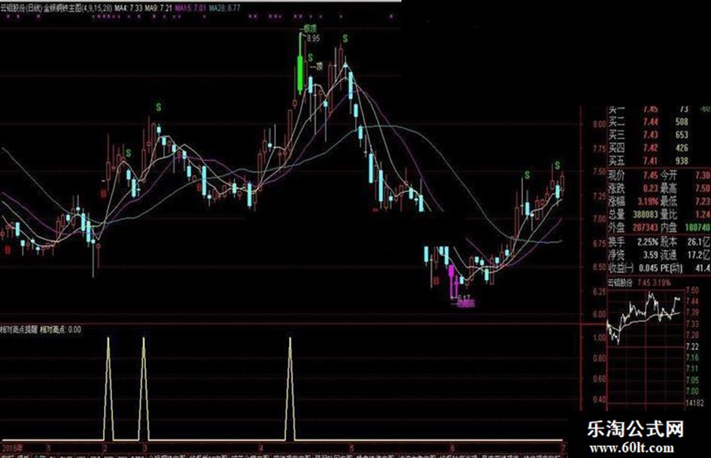Click the 现价 7.45 current price
Viewport: 711px width, 458px height.
click(x=650, y=175)
